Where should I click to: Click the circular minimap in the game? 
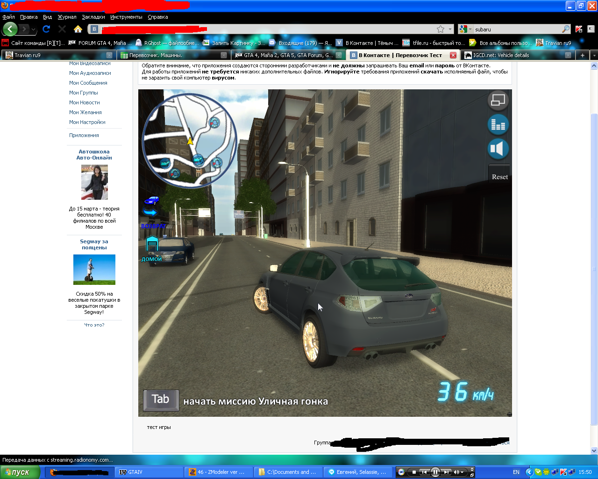point(189,140)
